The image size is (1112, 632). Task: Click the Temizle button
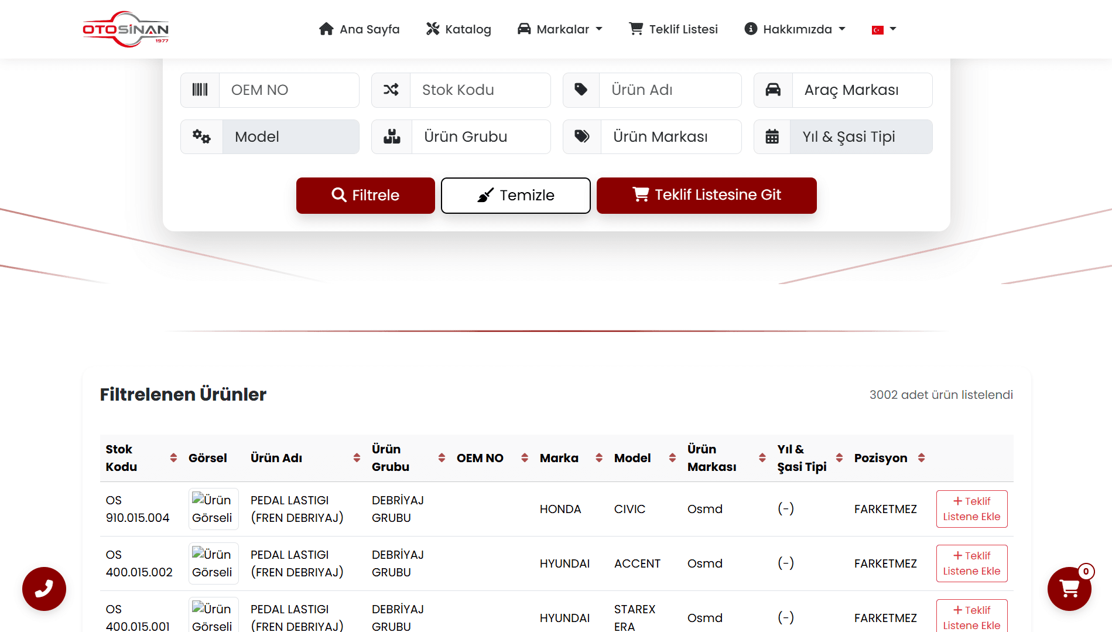[515, 196]
